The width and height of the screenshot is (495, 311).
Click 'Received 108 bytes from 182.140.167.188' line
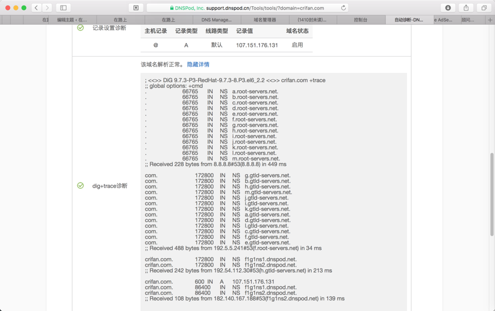(244, 299)
